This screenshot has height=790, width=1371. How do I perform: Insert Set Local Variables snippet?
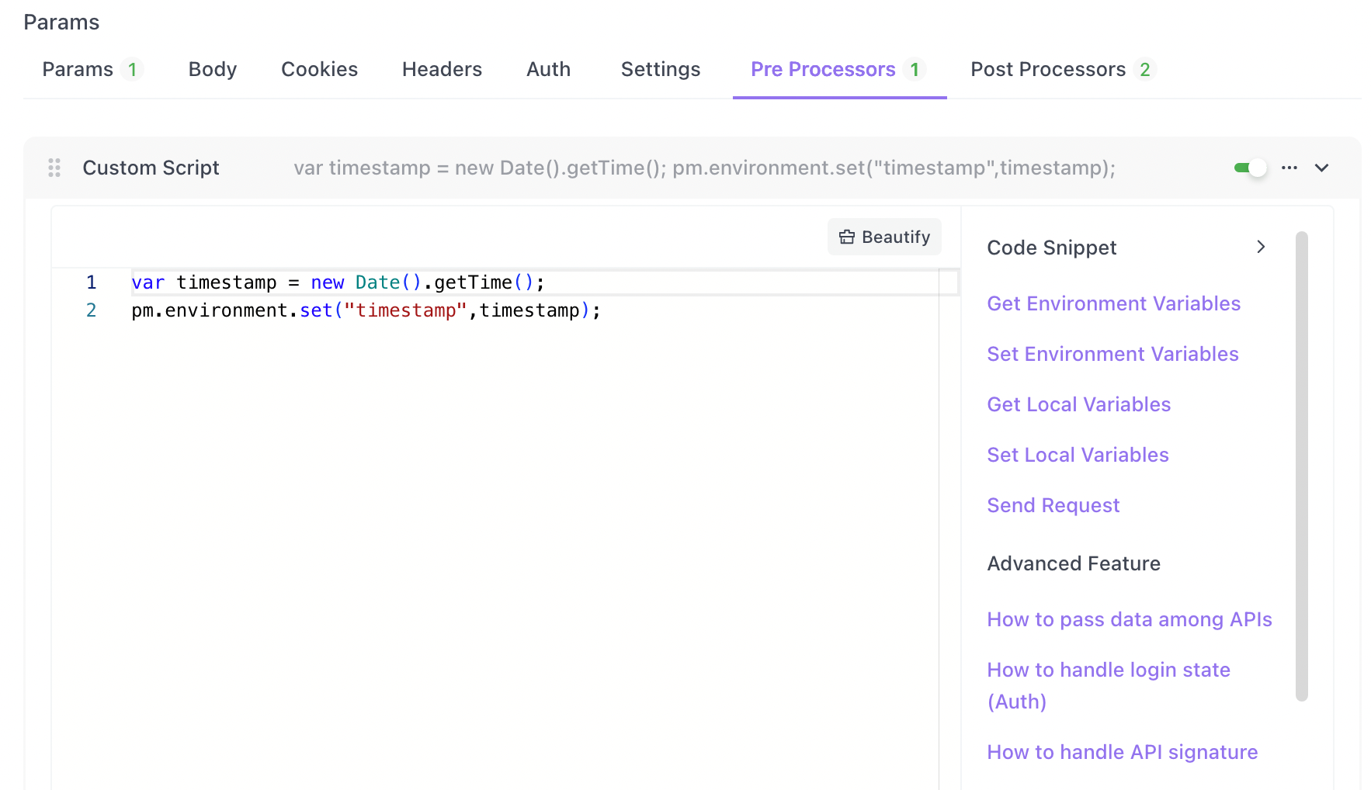pos(1078,455)
